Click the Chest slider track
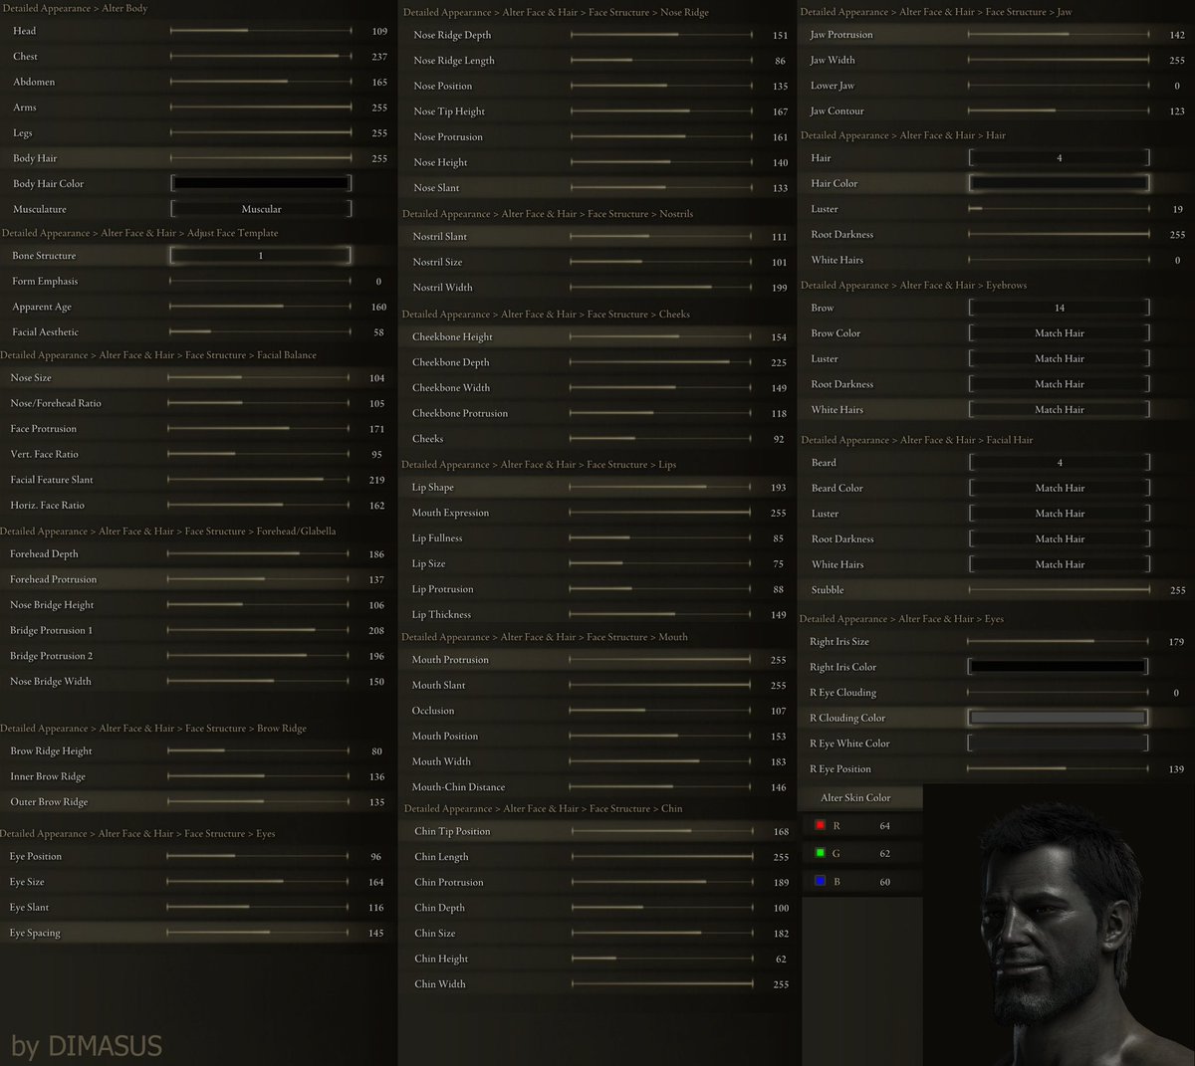This screenshot has height=1066, width=1195. pyautogui.click(x=261, y=57)
